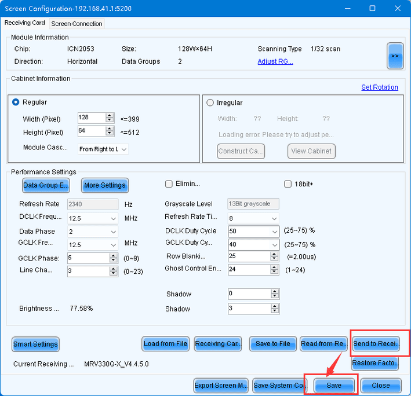Click Export Screen M... button
Image resolution: width=411 pixels, height=396 pixels.
(221, 386)
